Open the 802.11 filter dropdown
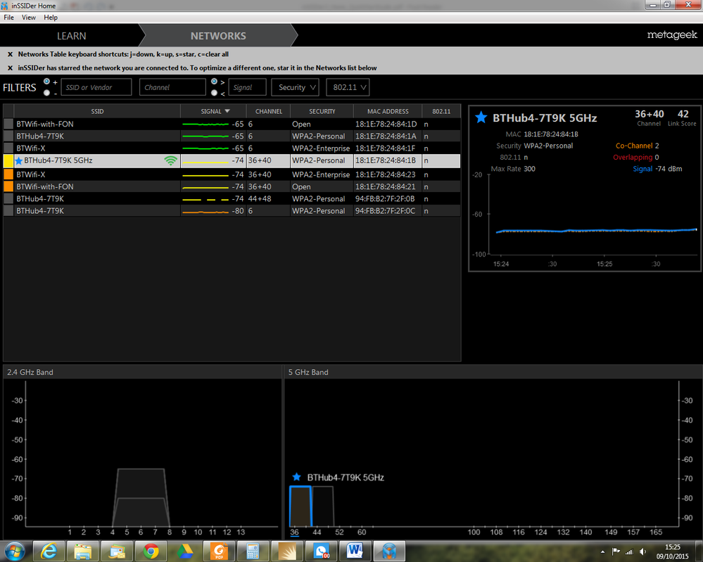 pos(348,87)
